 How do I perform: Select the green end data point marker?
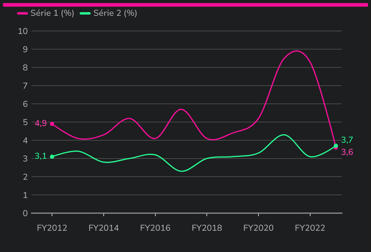[x=336, y=146]
